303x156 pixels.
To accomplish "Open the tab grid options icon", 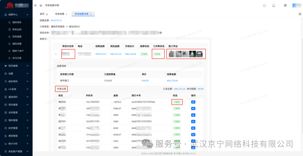I will [x=300, y=14].
